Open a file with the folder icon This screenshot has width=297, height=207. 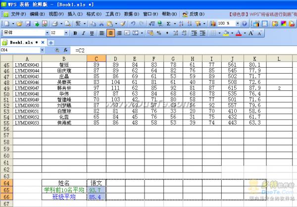[19, 23]
